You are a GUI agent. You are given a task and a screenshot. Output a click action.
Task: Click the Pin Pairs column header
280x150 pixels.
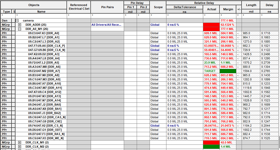pyautogui.click(x=107, y=7)
